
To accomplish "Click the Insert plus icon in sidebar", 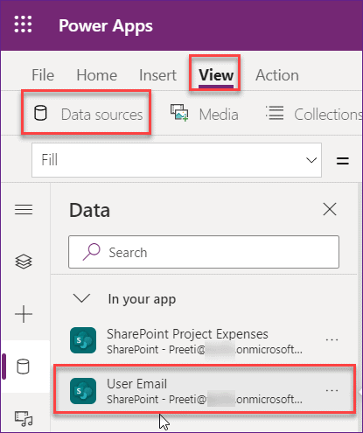I will [x=24, y=314].
